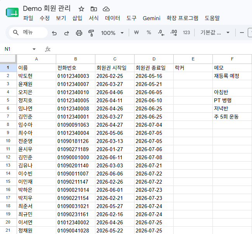Apply the ₩ currency format
The image size is (252, 234).
click(x=136, y=33)
